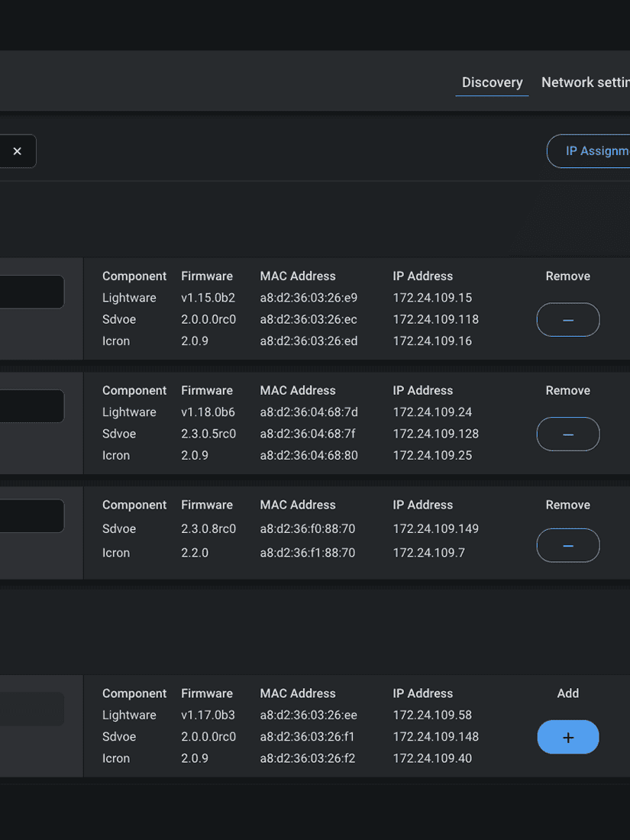Image resolution: width=630 pixels, height=840 pixels.
Task: Click the name field for device 172.24.109.24
Action: (32, 406)
